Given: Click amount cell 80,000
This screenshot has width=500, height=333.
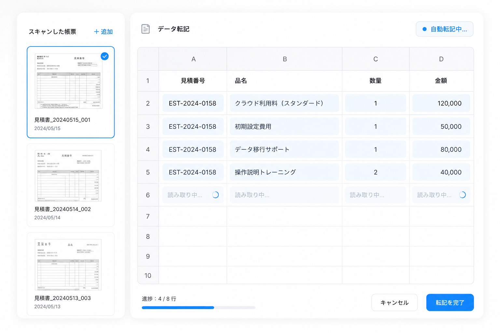Looking at the screenshot, I should tap(441, 150).
